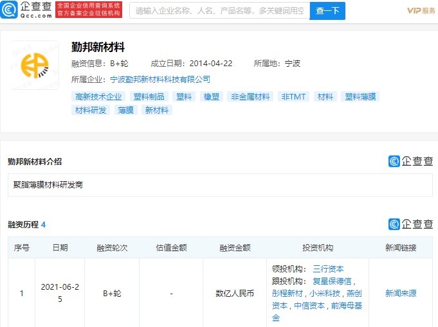This screenshot has width=438, height=327.
Task: Click the 勤邦新材料介绍 section heading
Action: click(35, 161)
